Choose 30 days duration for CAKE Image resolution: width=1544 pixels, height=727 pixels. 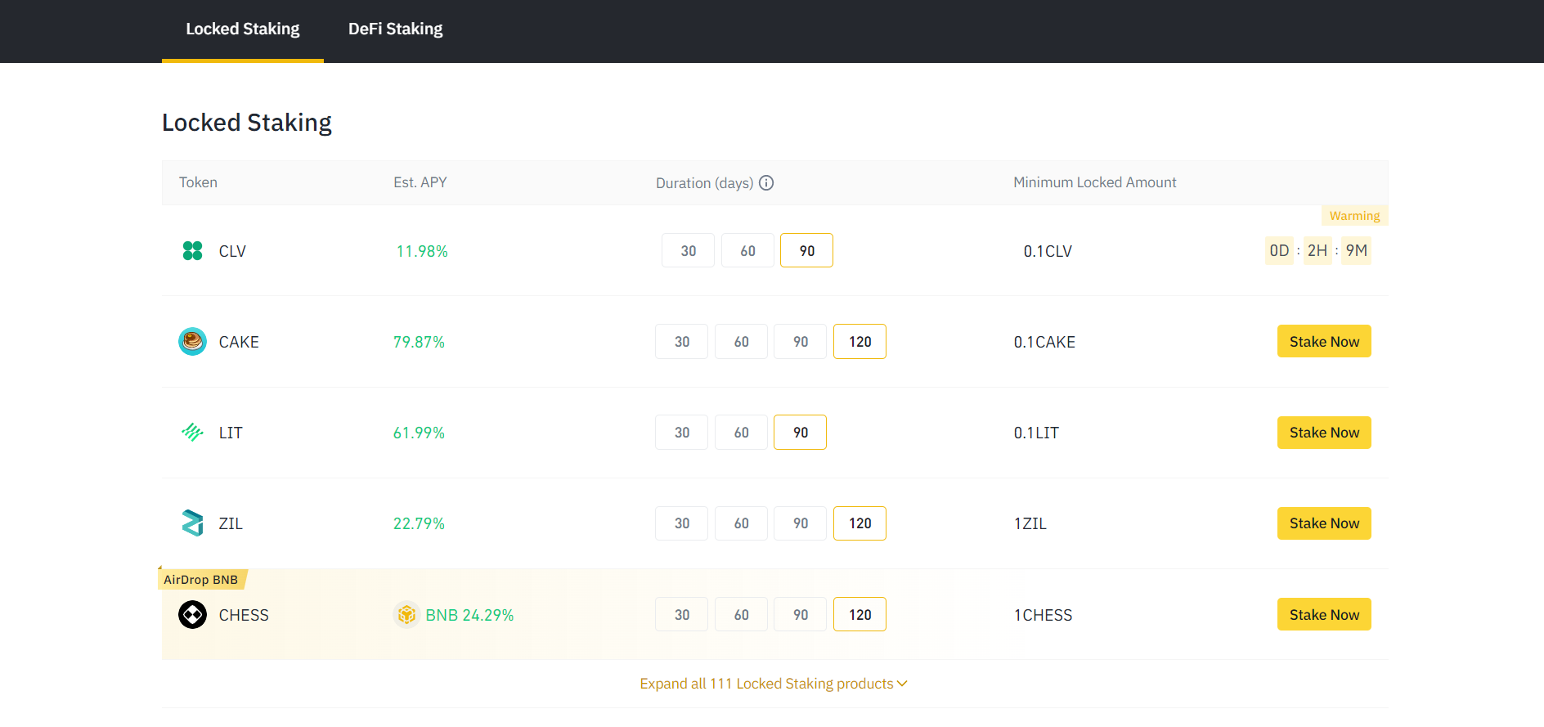(x=681, y=341)
